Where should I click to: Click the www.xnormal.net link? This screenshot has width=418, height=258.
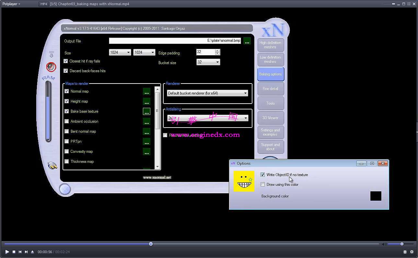(157, 177)
